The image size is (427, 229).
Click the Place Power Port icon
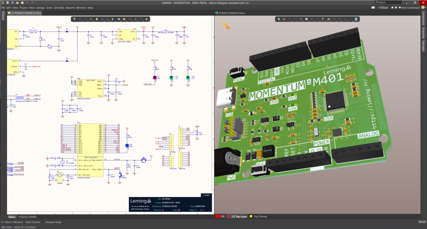coord(108,19)
